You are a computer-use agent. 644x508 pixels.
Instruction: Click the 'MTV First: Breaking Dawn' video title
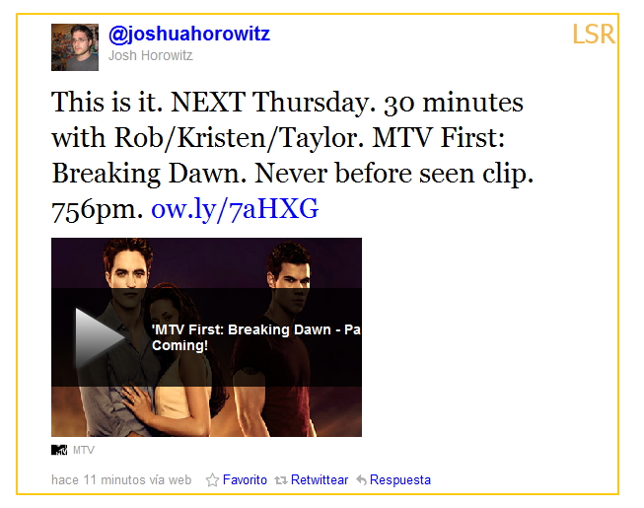click(x=255, y=329)
